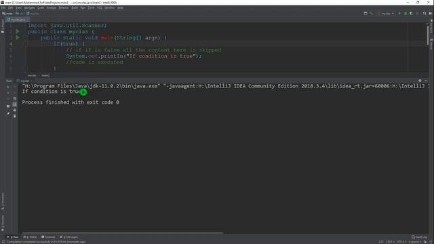Click the myclas breadcrumb in navigation bar

click(x=33, y=14)
